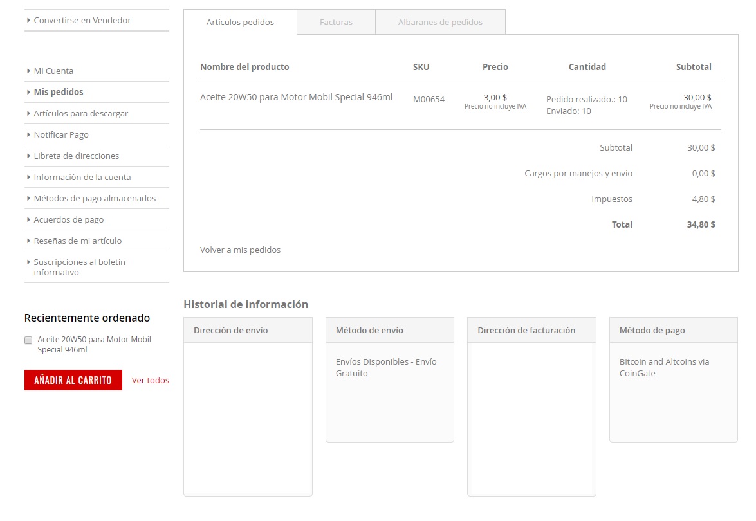Select Mis pedidos in sidebar
The height and width of the screenshot is (521, 756).
point(59,92)
